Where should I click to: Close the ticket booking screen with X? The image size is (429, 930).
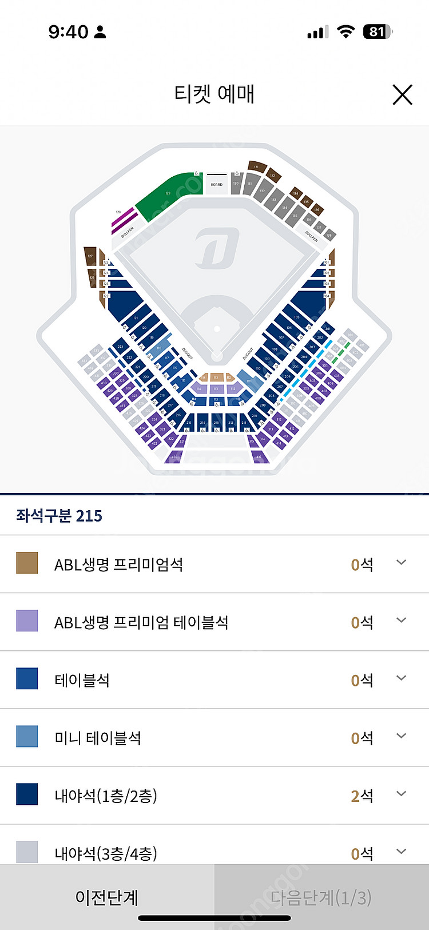click(x=402, y=94)
